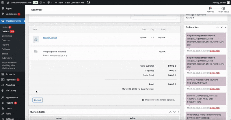The height and width of the screenshot is (120, 231).
Task: Delete the Payment via Montonio note
Action: click(x=215, y=108)
